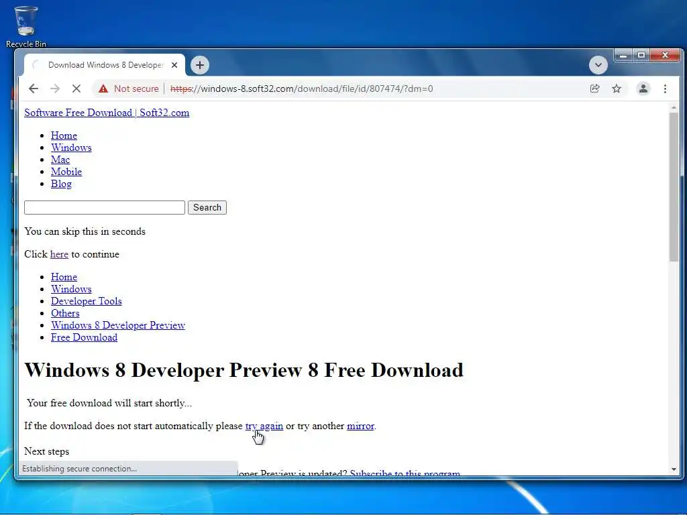
Task: Focus the site search text box
Action: click(104, 208)
